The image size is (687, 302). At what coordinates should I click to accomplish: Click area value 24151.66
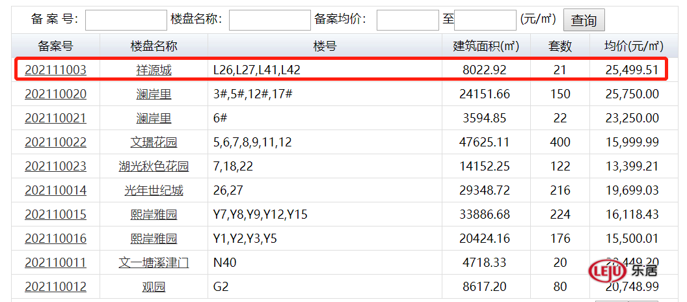coord(485,94)
